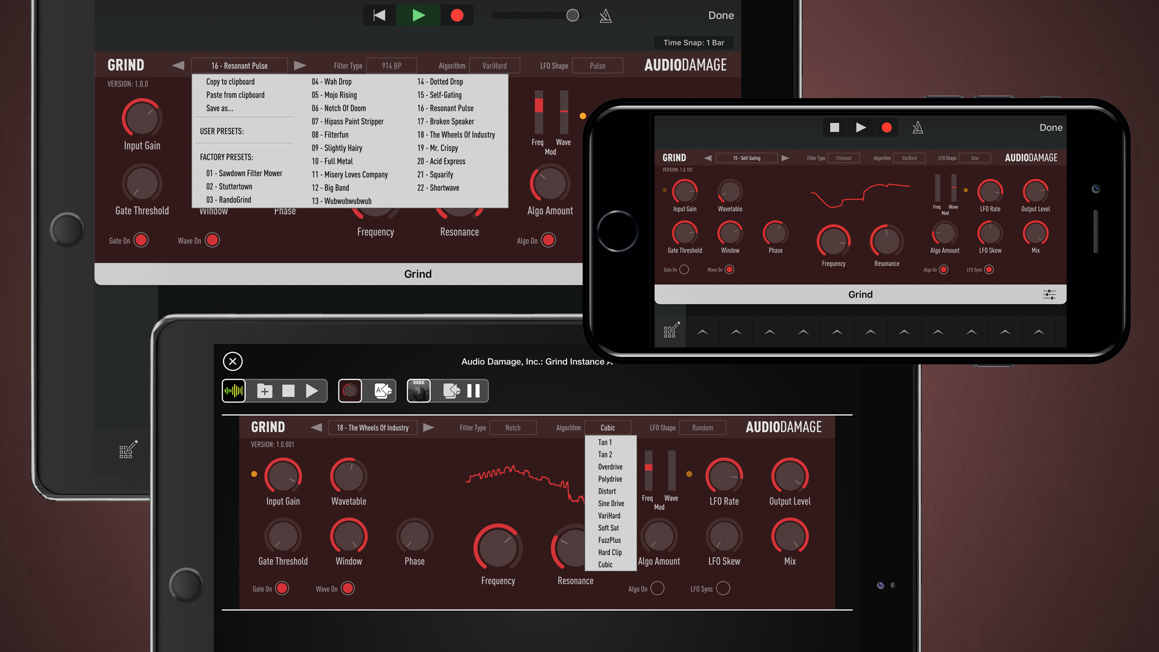Select the VariHard algorithm from the list
This screenshot has height=652, width=1159.
click(609, 516)
